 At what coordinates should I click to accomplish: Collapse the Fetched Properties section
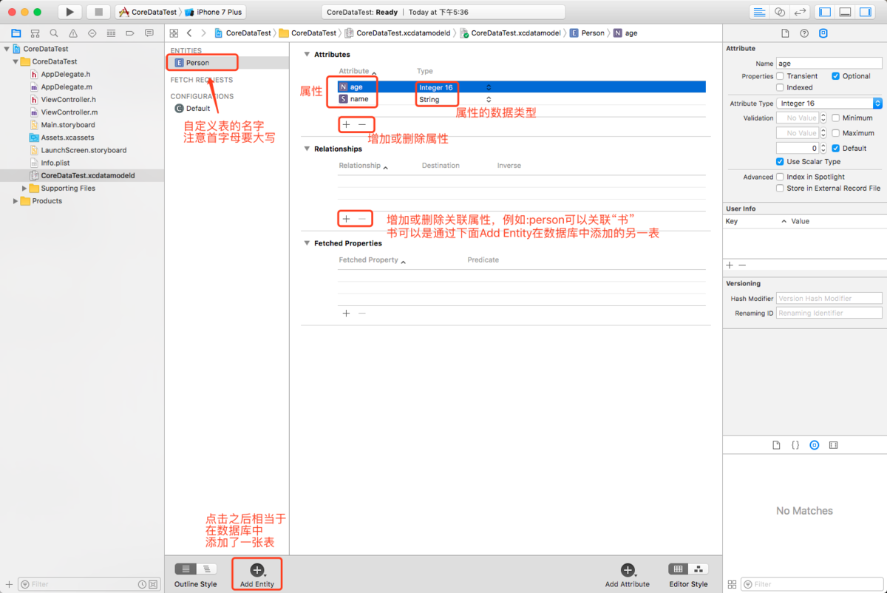click(307, 243)
